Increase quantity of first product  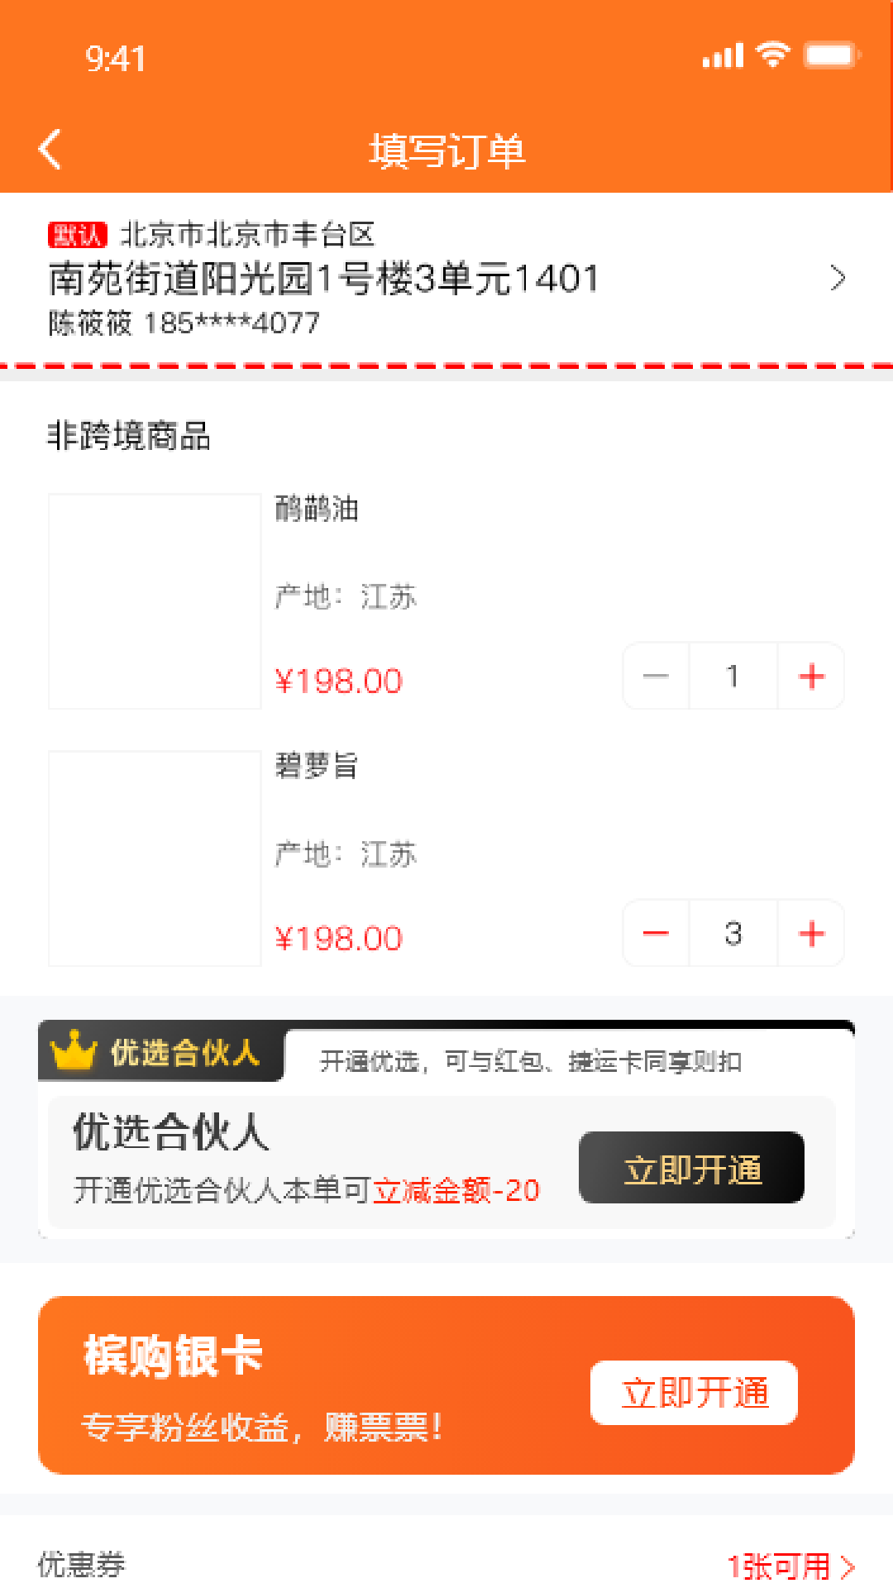[811, 677]
